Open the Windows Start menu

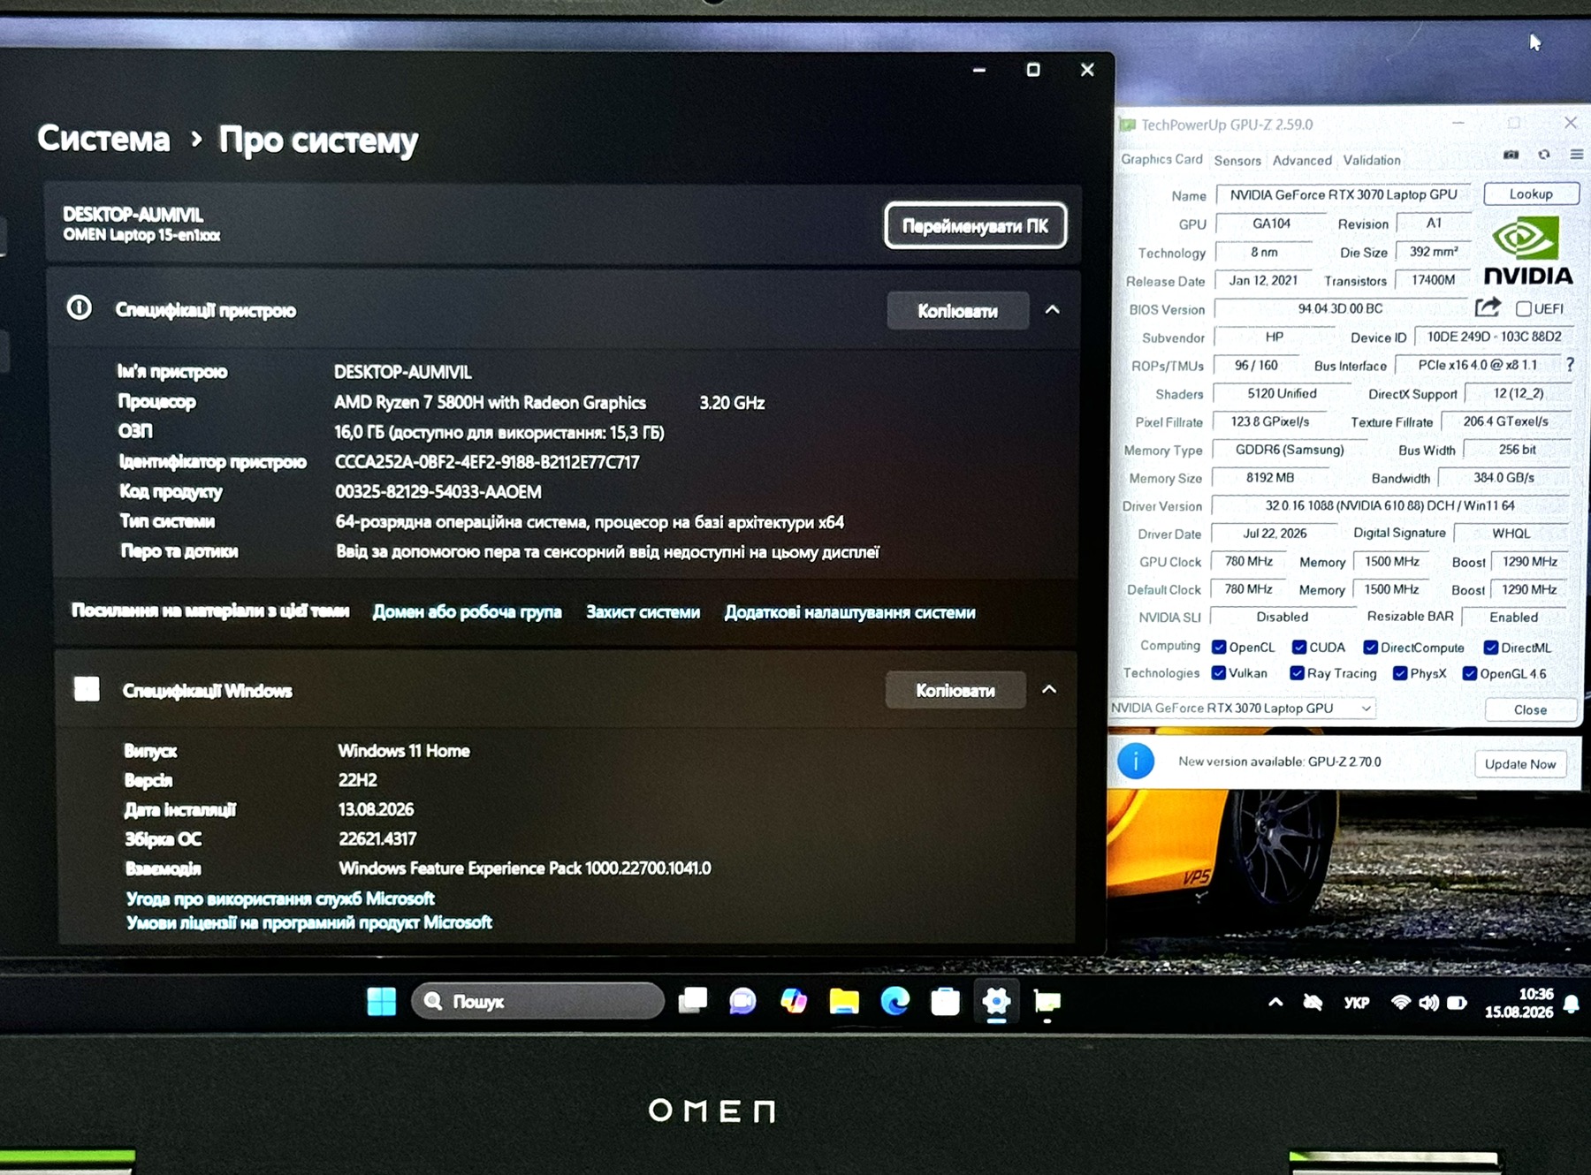pyautogui.click(x=381, y=1001)
